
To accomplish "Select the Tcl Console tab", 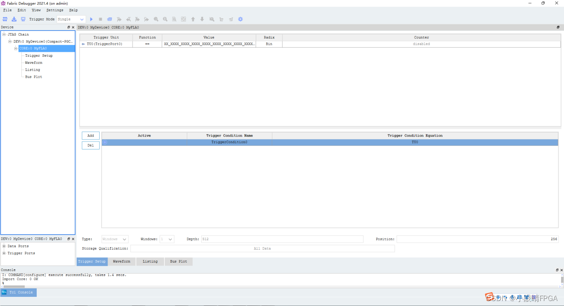I will 18,292.
